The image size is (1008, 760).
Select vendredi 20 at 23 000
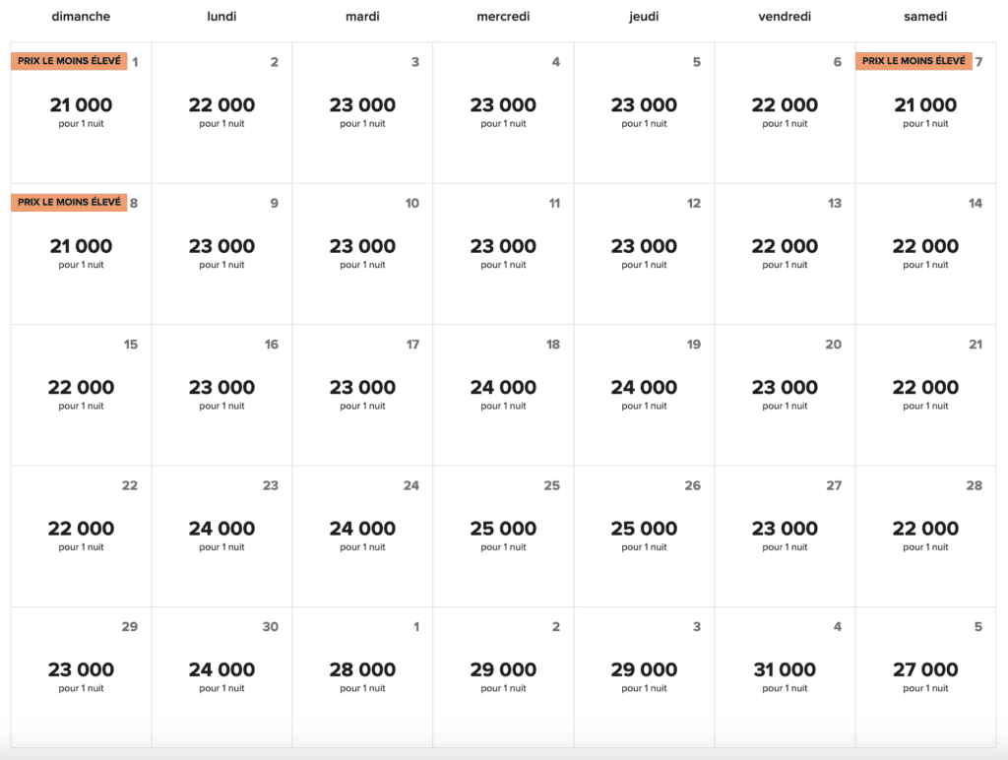coord(785,394)
